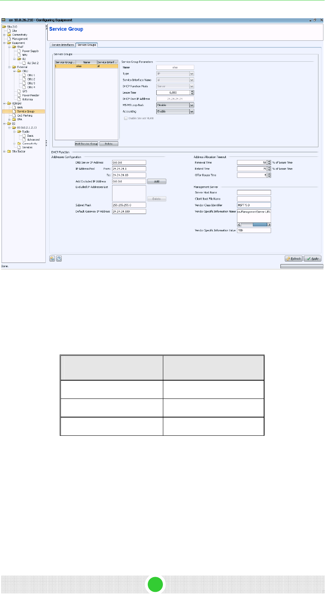This screenshot has width=325, height=595.
Task: Click the tool icon left of the help icon
Action: pos(52,258)
